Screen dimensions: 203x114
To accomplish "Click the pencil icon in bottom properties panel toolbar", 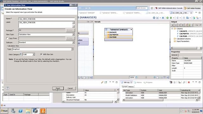I will tap(102, 82).
